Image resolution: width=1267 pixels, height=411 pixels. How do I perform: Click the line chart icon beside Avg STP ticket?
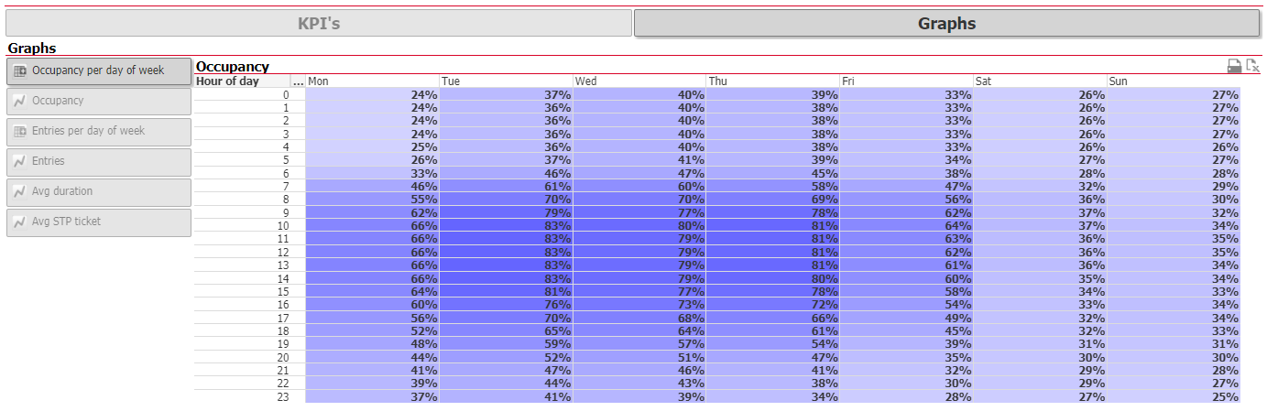[x=20, y=222]
